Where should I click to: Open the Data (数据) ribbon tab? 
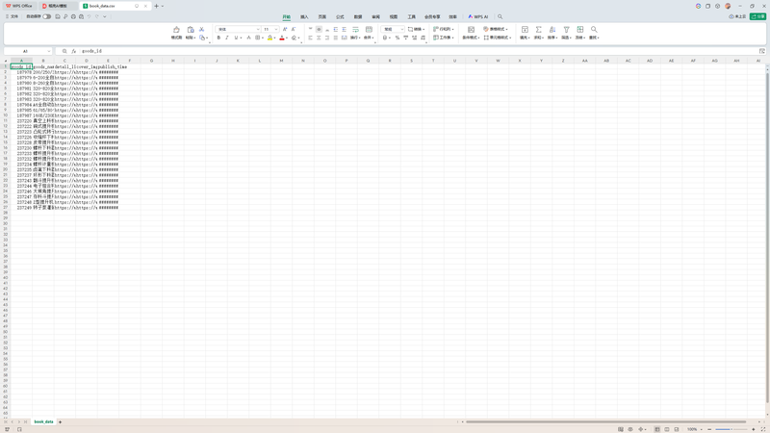358,16
